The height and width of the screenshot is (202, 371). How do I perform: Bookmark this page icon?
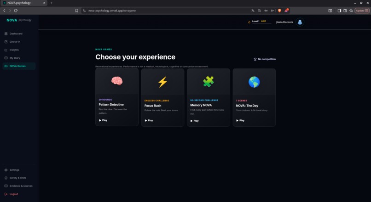[x=77, y=11]
